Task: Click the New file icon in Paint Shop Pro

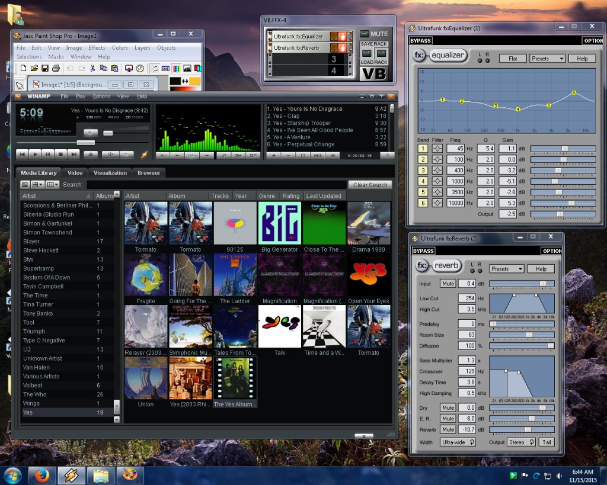Action: tap(23, 69)
